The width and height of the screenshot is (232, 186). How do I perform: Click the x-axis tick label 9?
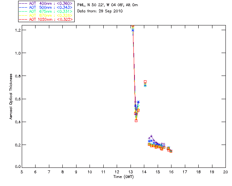tap(76, 172)
